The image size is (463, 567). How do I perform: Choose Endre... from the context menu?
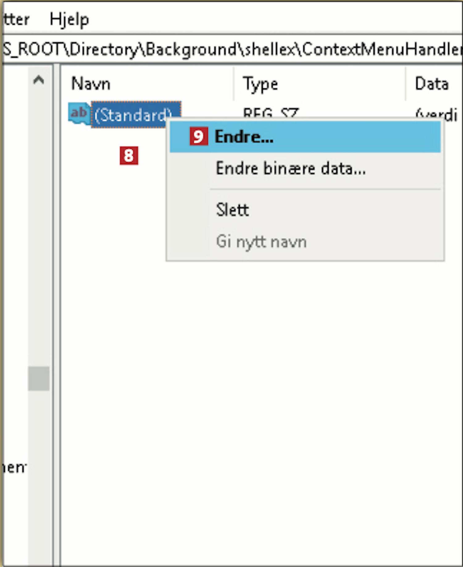(x=244, y=137)
